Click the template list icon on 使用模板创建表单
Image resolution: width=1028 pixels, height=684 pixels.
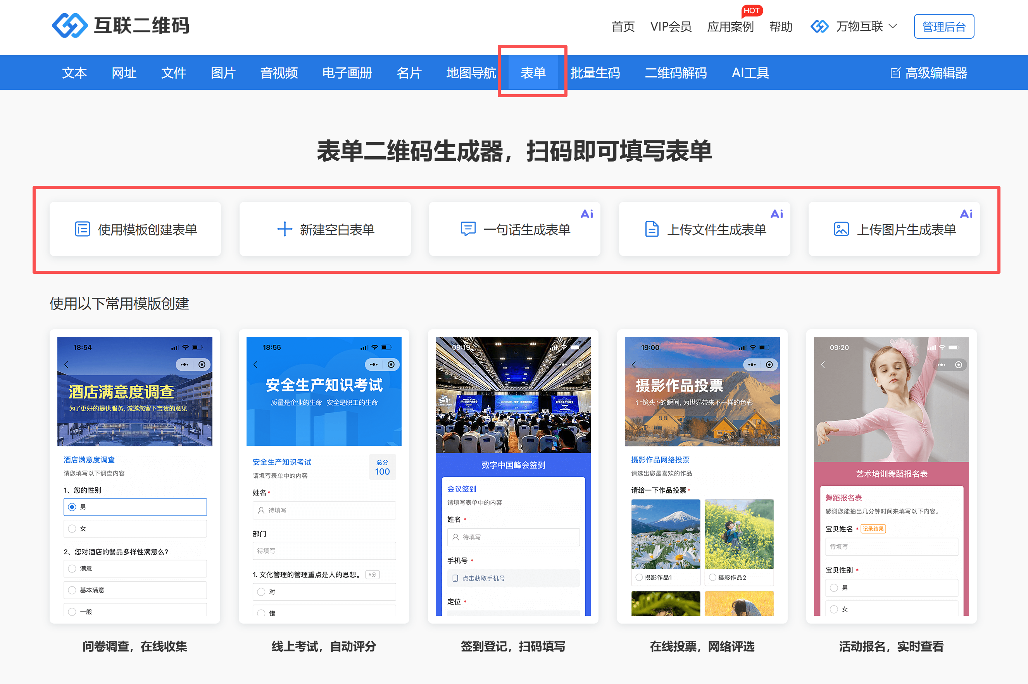83,229
